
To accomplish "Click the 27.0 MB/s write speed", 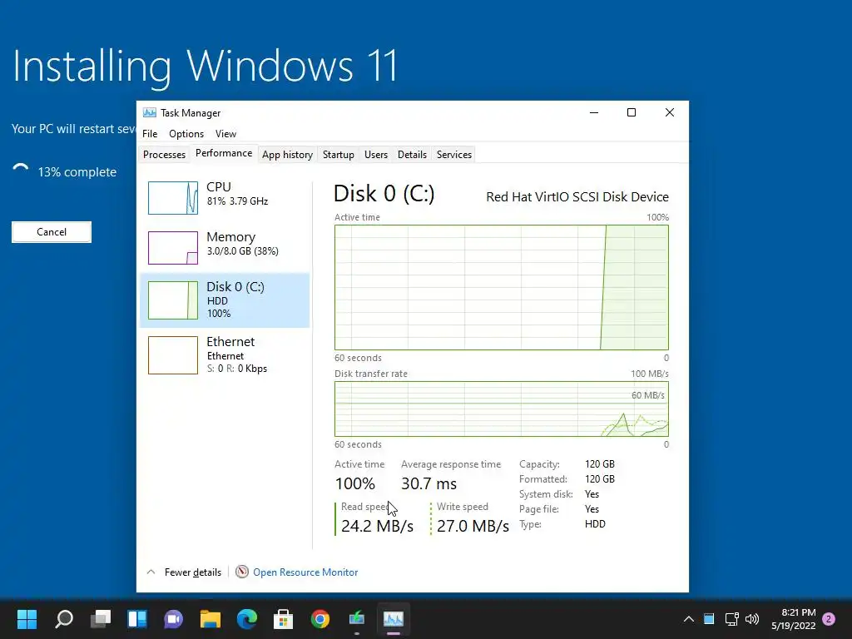I will 473,526.
